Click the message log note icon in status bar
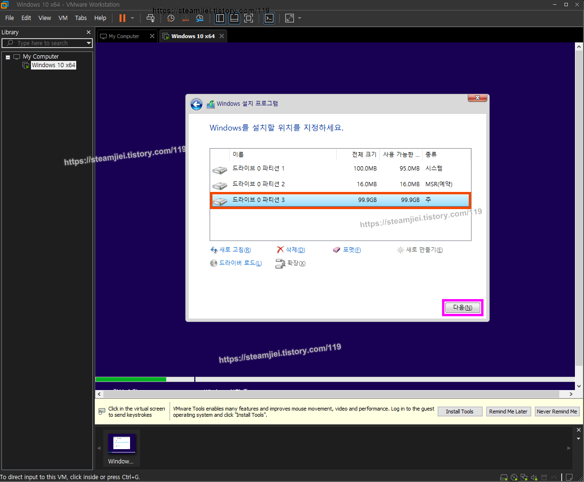Image resolution: width=584 pixels, height=482 pixels. pos(569,477)
